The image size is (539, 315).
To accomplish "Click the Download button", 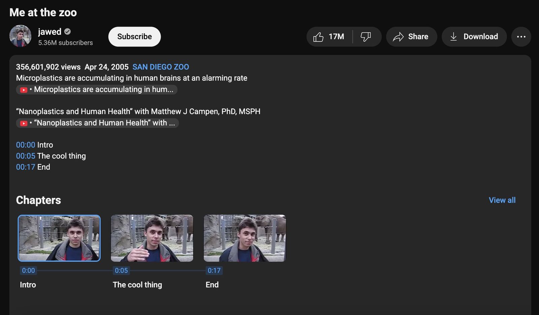I will (474, 37).
